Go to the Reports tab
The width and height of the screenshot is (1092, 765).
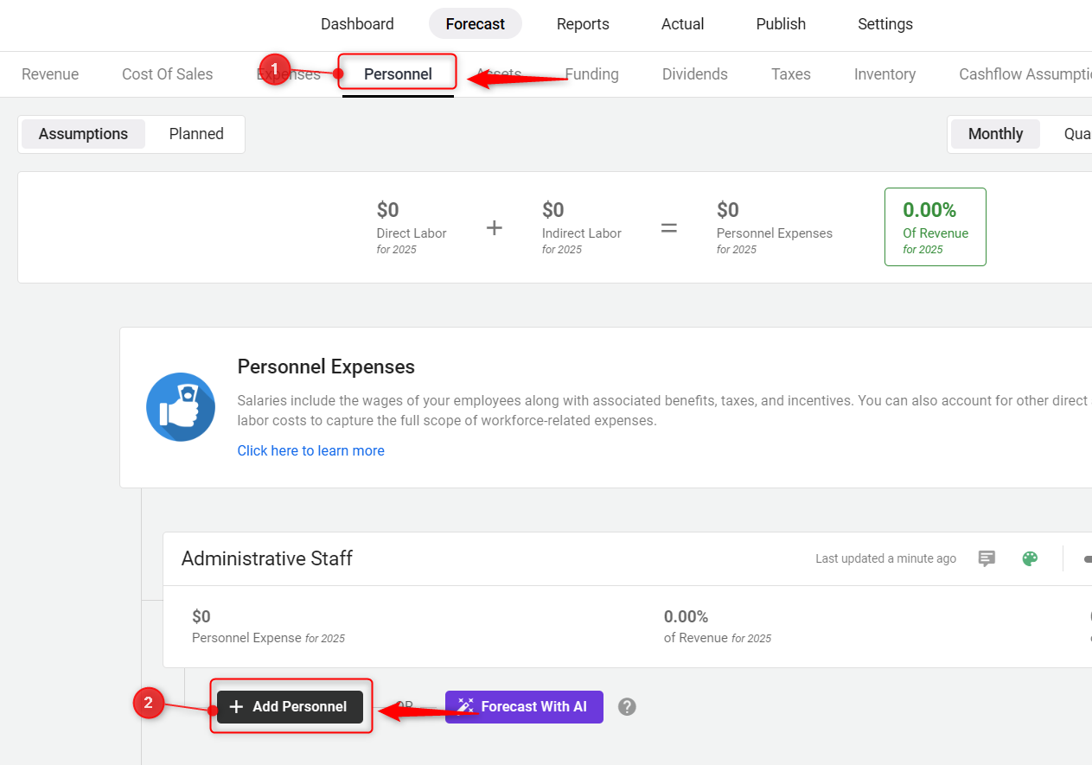pos(583,24)
